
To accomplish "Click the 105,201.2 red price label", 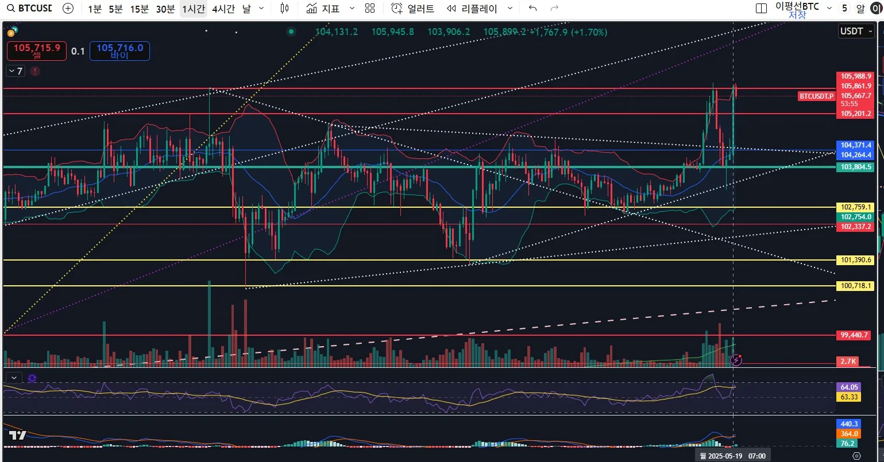I will pyautogui.click(x=856, y=114).
